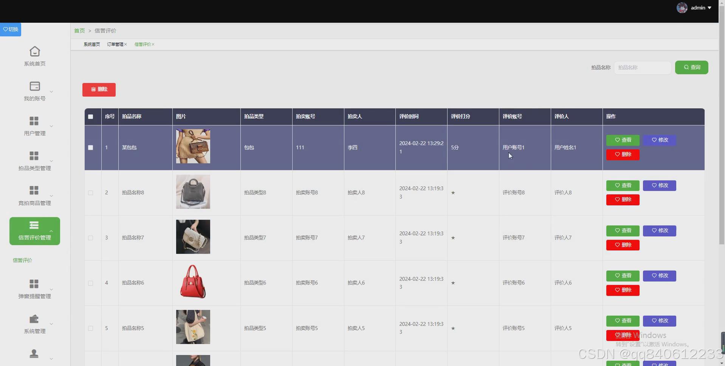Switch to 系统首页 tab
This screenshot has height=366, width=725.
coord(92,44)
